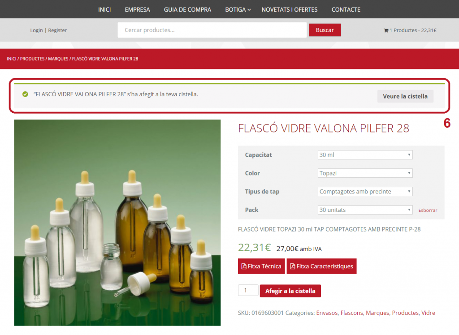Click the Flascons category link
This screenshot has width=459, height=335.
351,313
